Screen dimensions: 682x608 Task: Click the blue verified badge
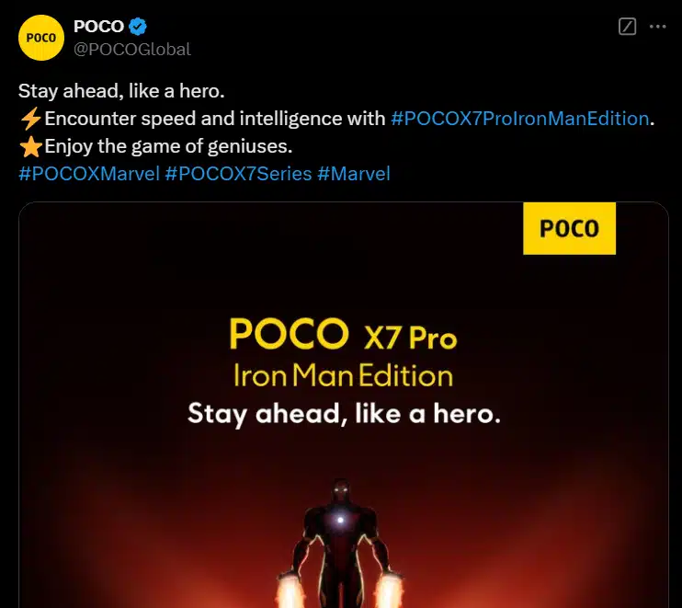pyautogui.click(x=138, y=27)
